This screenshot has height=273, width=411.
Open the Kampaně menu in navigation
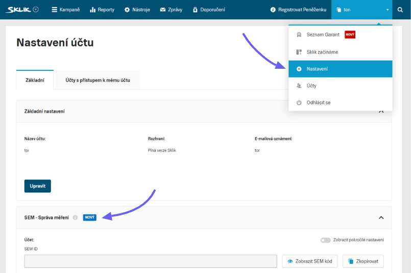pyautogui.click(x=66, y=10)
